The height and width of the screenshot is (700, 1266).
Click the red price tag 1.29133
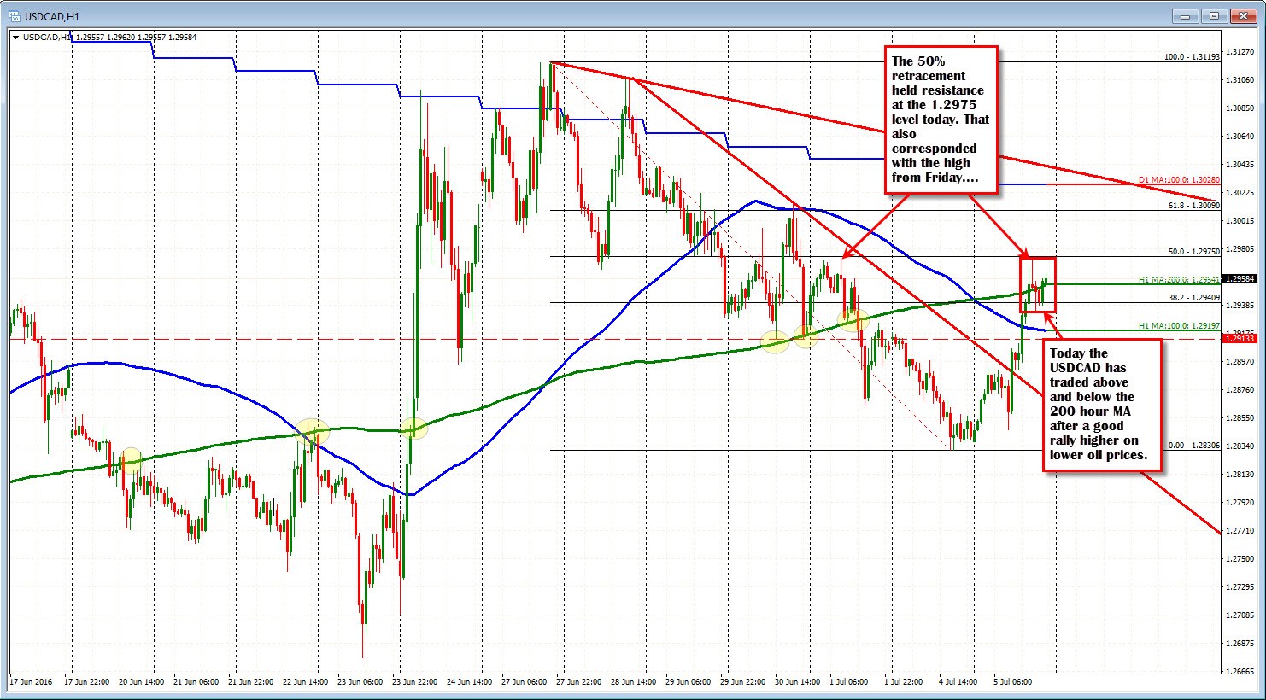tap(1239, 339)
